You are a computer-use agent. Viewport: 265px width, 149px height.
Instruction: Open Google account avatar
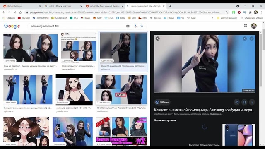pos(254,26)
